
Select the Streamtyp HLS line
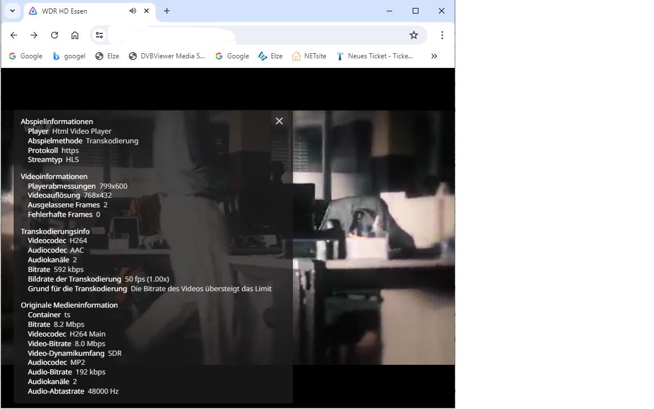click(x=53, y=160)
